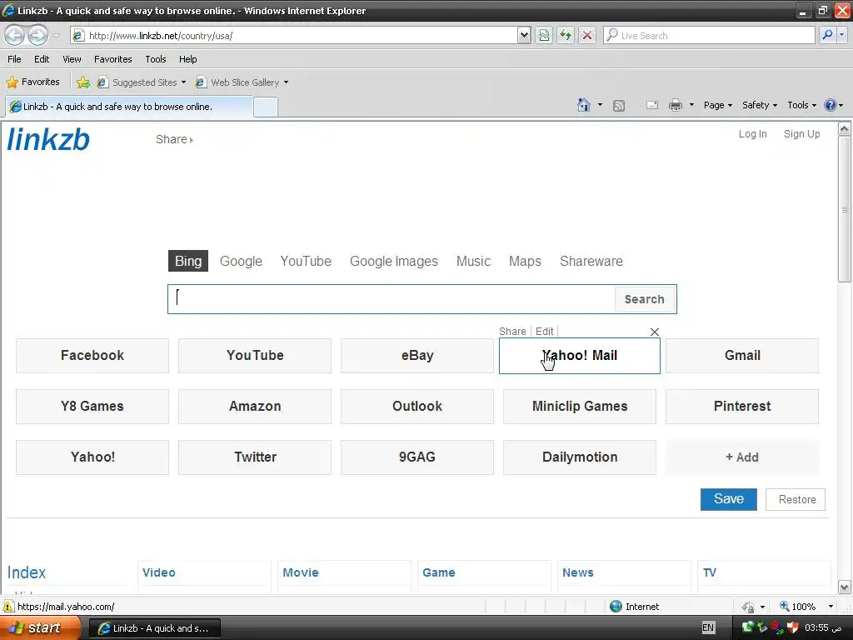Image resolution: width=853 pixels, height=640 pixels.
Task: Open the View menu
Action: coord(72,59)
